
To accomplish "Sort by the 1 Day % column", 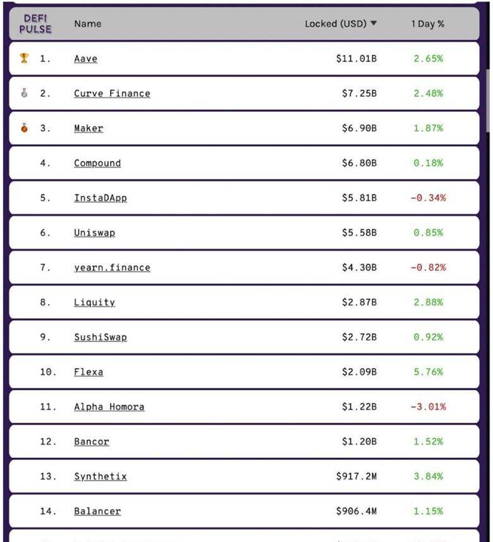I will point(428,24).
